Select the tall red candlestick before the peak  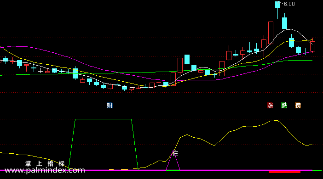tap(271, 33)
